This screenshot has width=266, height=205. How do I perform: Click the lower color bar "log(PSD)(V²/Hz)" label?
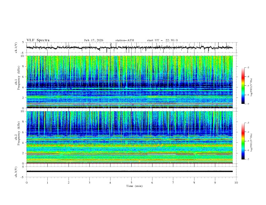point(251,143)
